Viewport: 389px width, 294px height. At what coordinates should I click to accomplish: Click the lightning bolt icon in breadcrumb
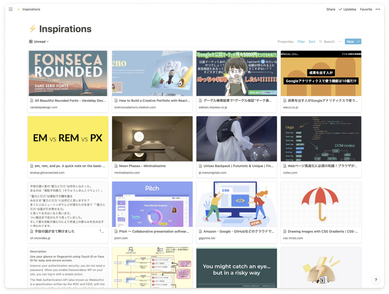[x=18, y=9]
